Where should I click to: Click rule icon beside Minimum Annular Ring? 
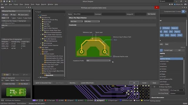(43, 20)
